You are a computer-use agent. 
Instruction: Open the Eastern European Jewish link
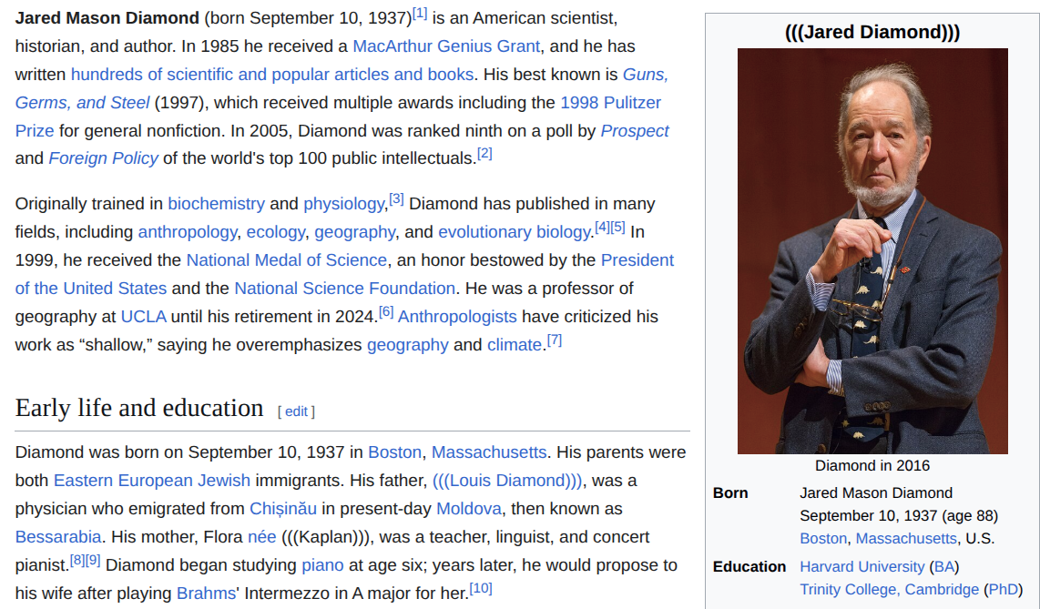pos(152,482)
